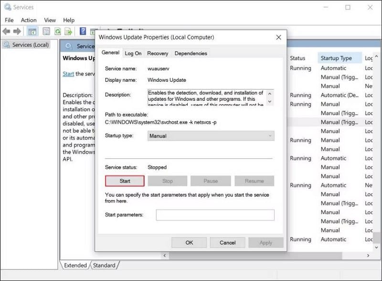Viewport: 382px width, 281px height.
Task: Select the Services (Local) node icon
Action: point(6,44)
